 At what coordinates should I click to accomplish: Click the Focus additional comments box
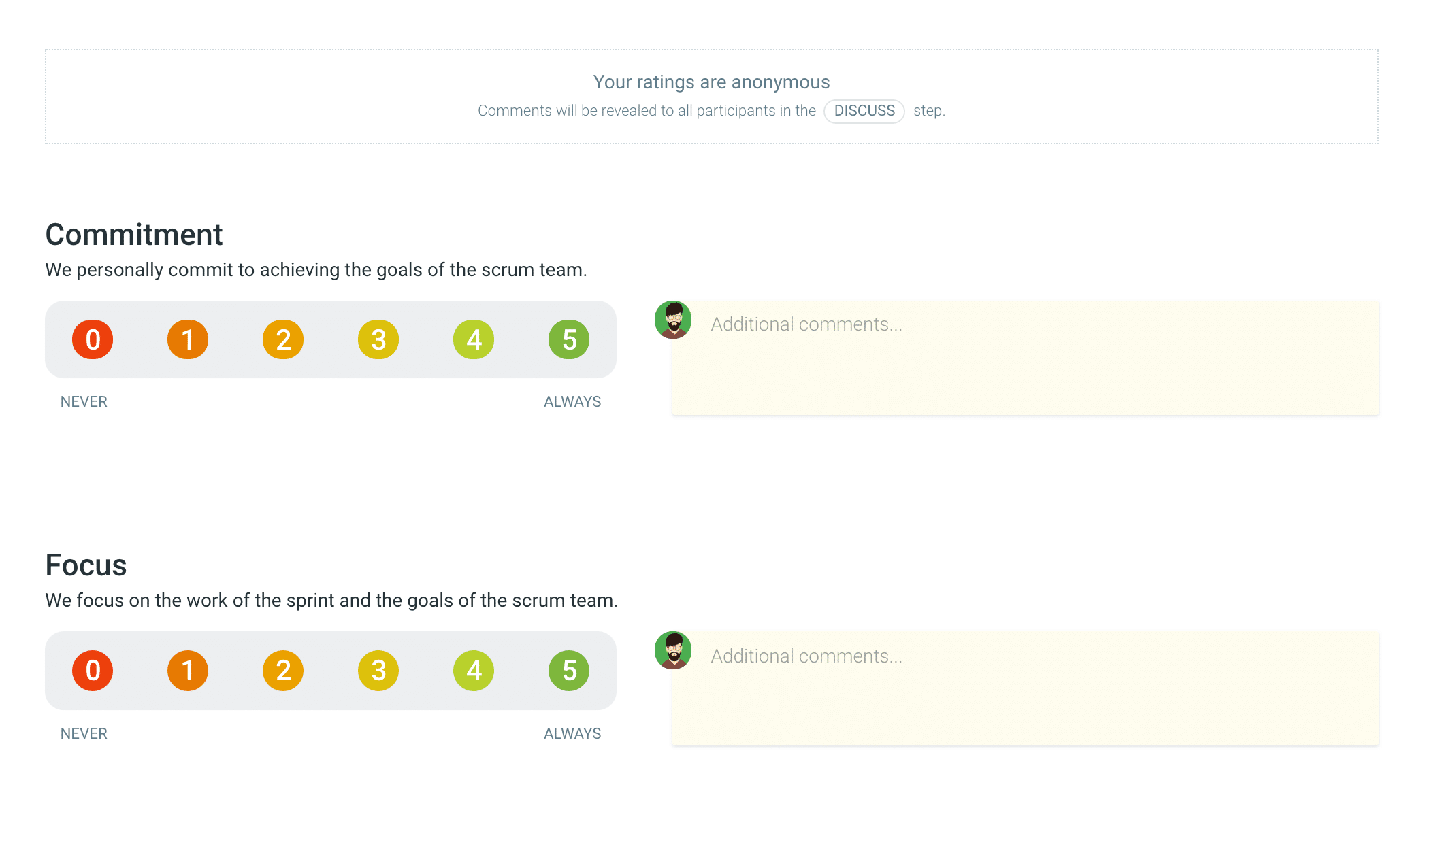1026,688
